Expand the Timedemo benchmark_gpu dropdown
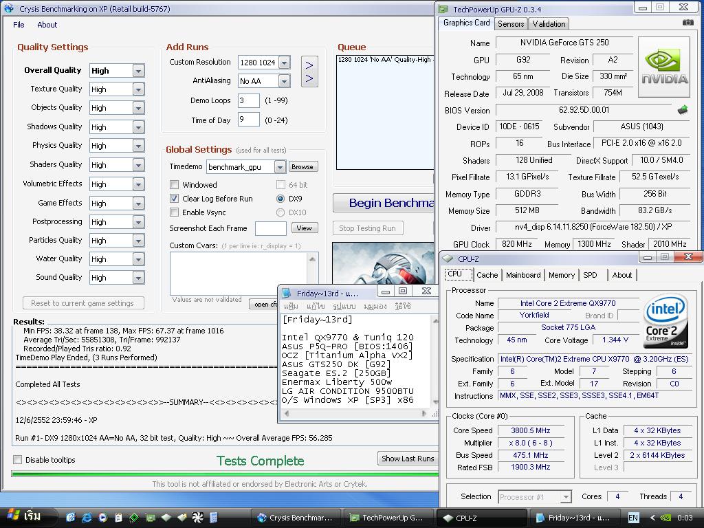704x528 pixels. [x=280, y=167]
